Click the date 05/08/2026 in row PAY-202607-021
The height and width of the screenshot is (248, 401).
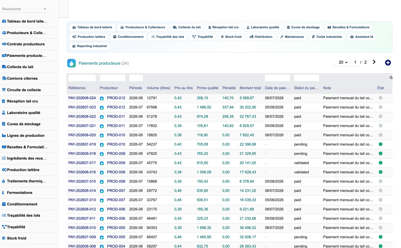click(x=274, y=126)
